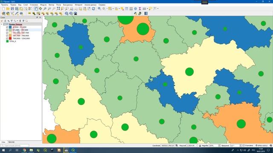Uncheck the red class checkbox
Image resolution: width=273 pixels, height=153 pixels.
(7, 38)
